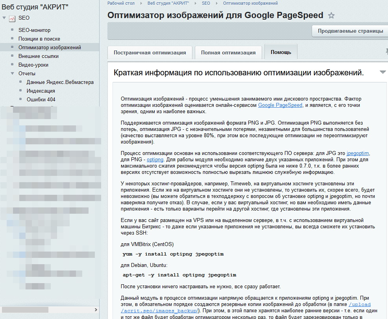388x319 pixels.
Task: Collapse the SEO tree section arrow
Action: point(4,18)
